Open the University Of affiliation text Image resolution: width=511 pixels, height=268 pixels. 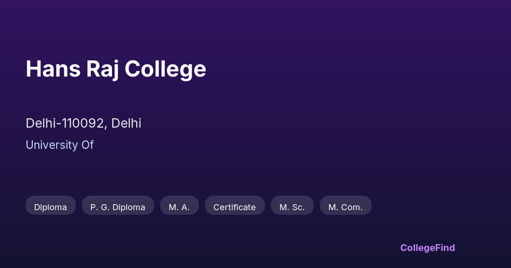pos(60,145)
